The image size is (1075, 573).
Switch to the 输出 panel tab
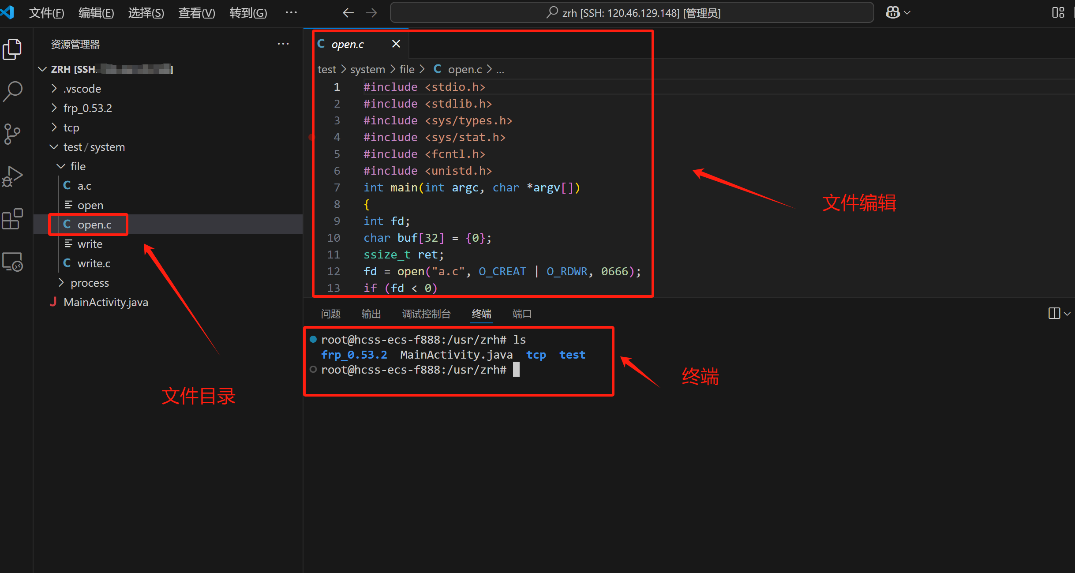[371, 314]
